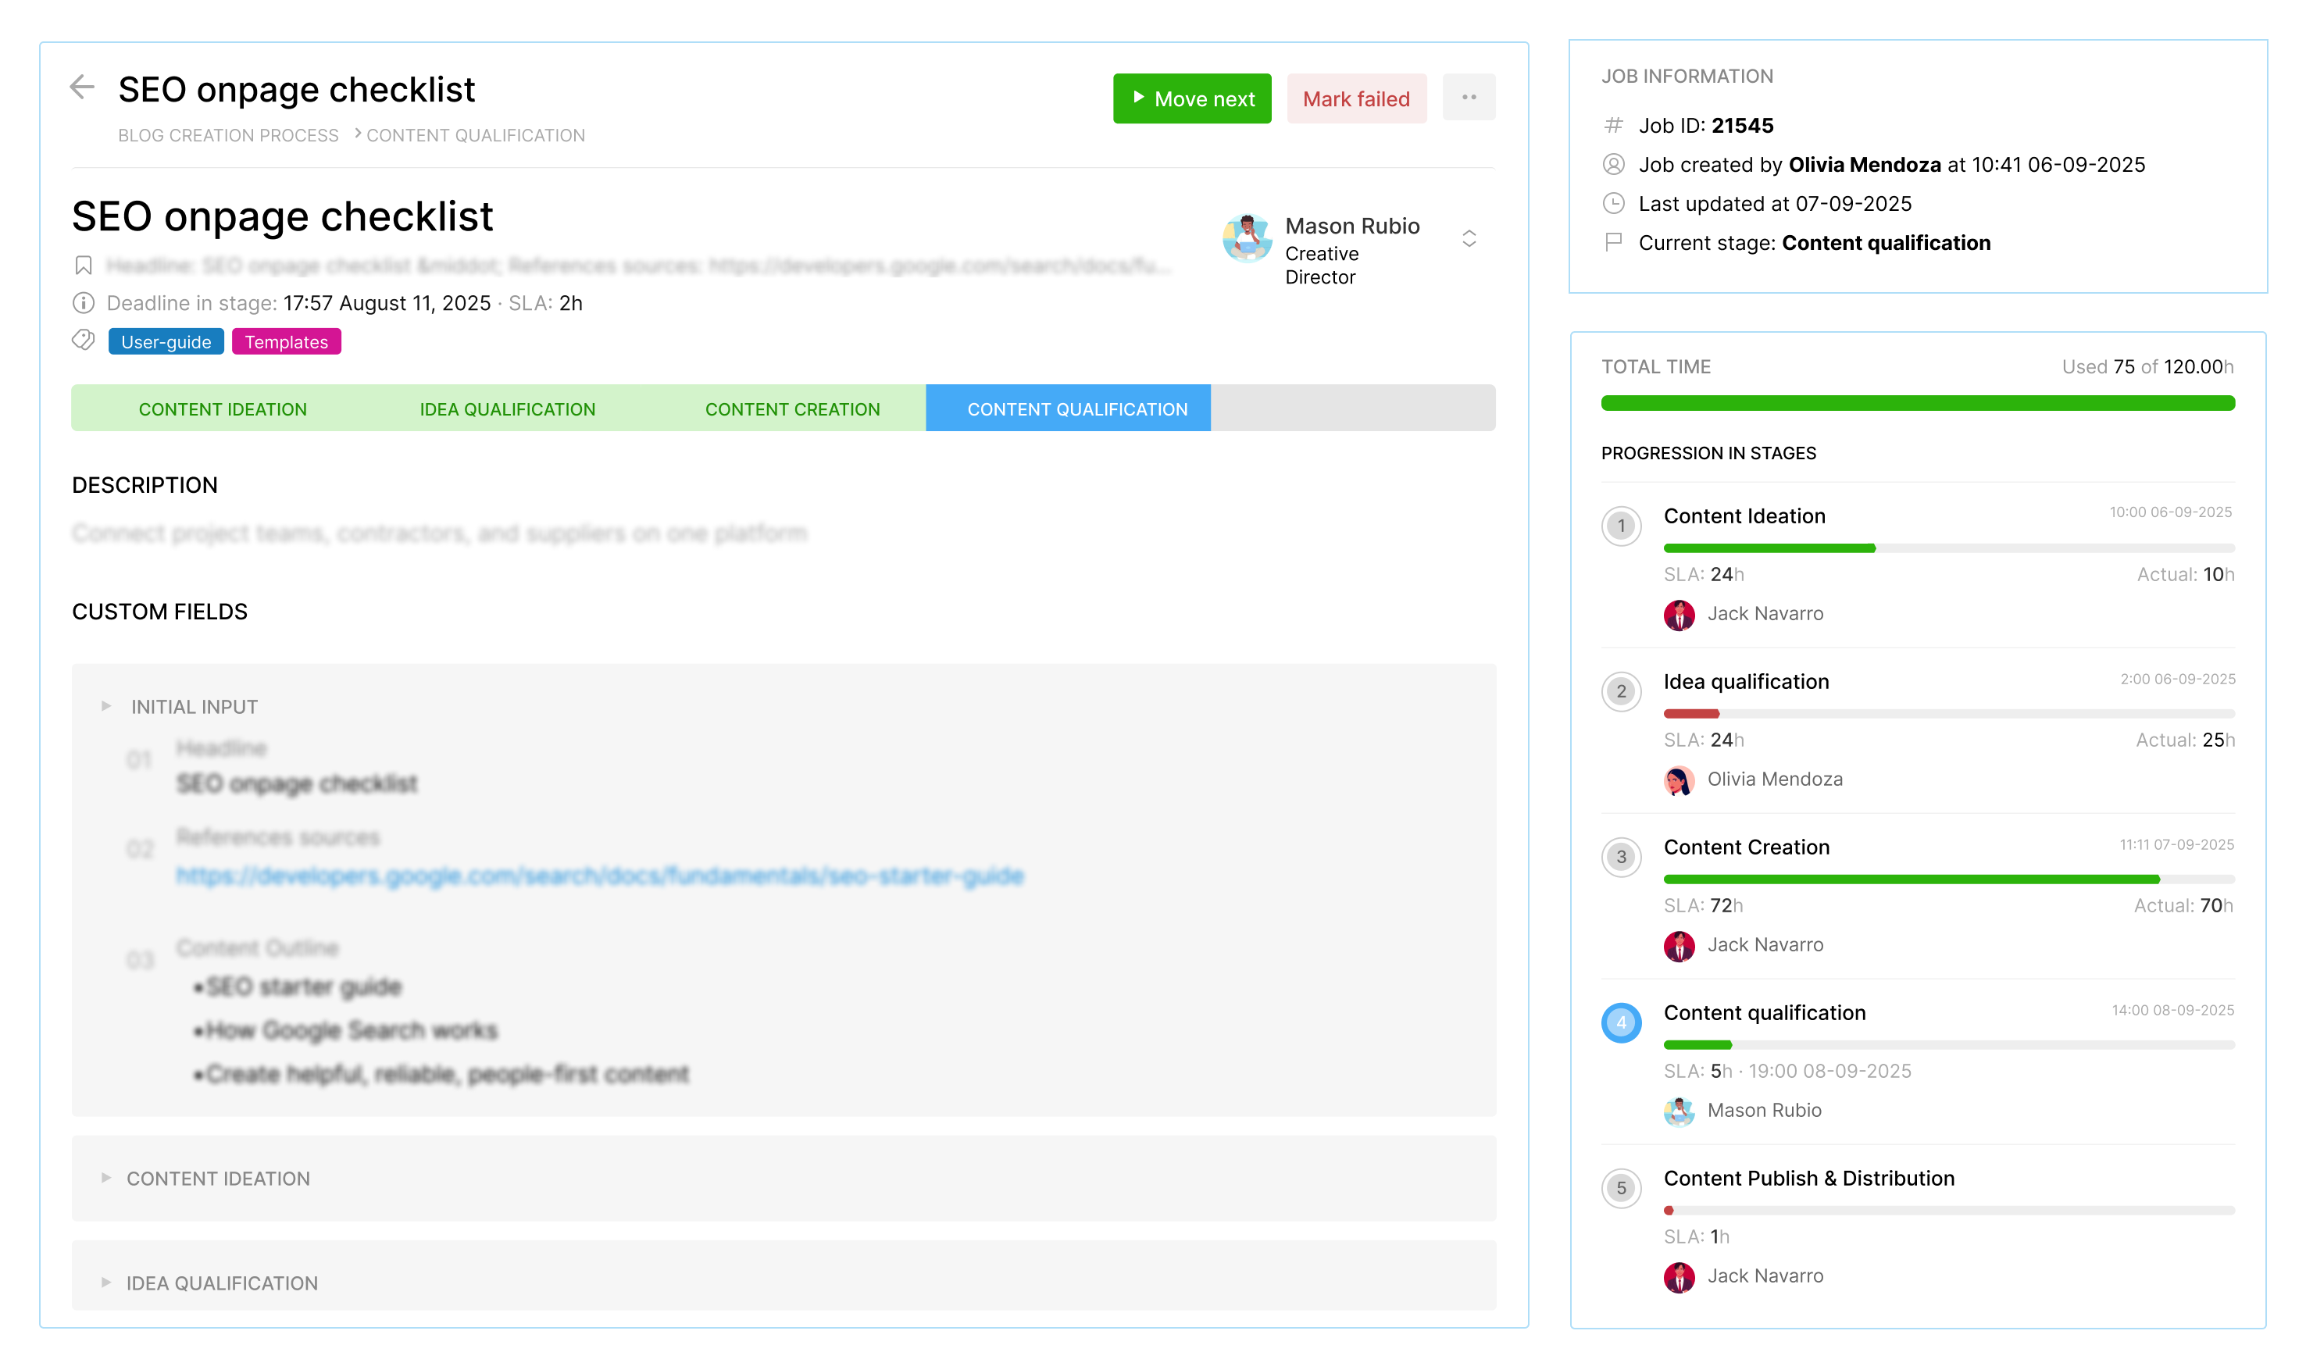Click the tag icon before User-guide label
This screenshot has width=2306, height=1370.
[x=83, y=340]
